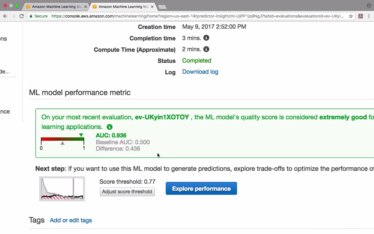
Task: Click the Download log link
Action: point(200,72)
